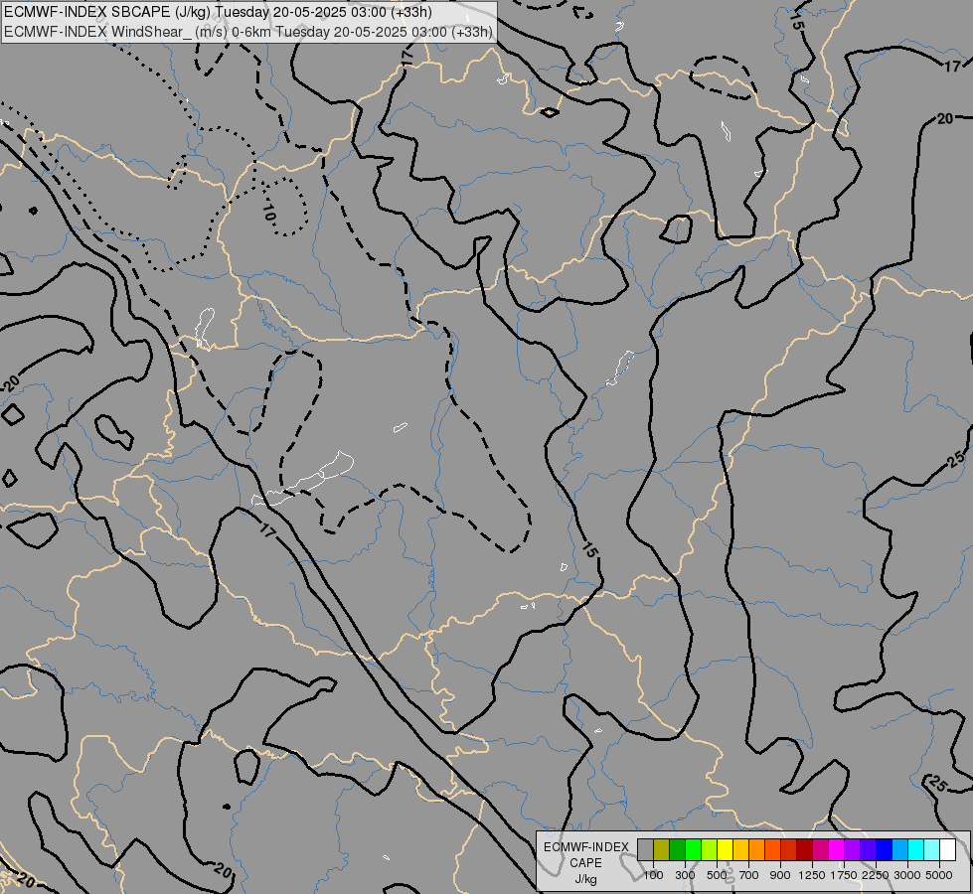
Task: Select the orange swatch right of 700
Action: pyautogui.click(x=756, y=850)
